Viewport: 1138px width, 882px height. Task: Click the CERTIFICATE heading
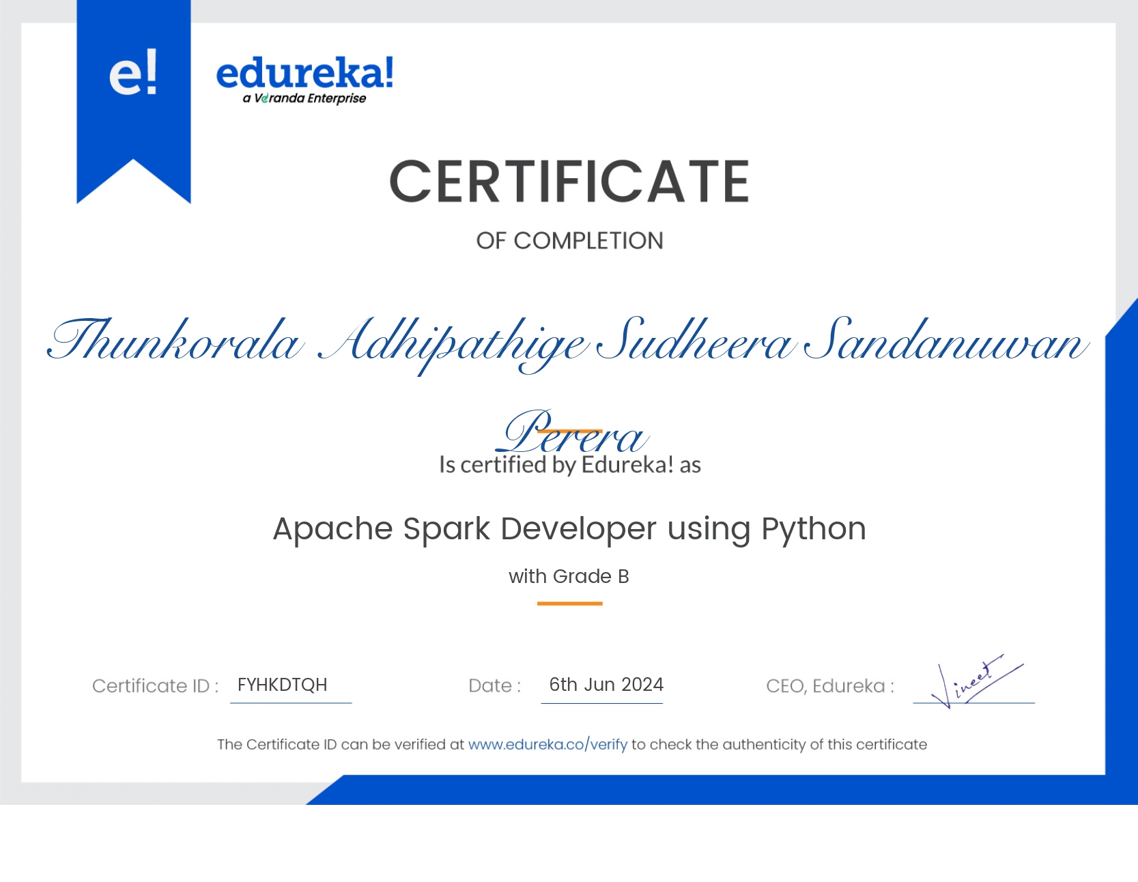tap(569, 182)
